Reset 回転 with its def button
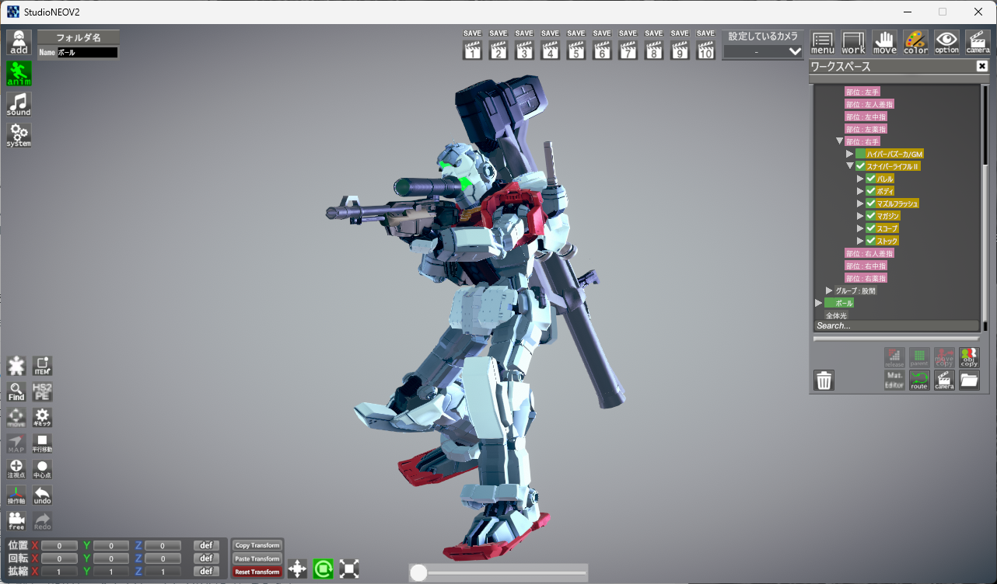Screen dimensions: 997x584 pos(206,558)
